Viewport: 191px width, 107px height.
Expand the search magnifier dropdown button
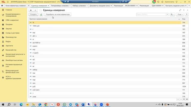click(x=172, y=15)
